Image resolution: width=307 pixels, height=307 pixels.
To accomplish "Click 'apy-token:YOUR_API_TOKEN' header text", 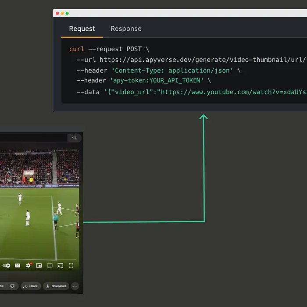I will click(157, 80).
